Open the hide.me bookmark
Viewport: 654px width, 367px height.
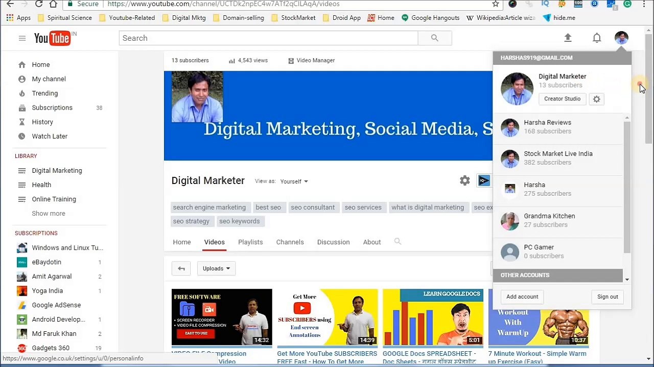coord(559,18)
